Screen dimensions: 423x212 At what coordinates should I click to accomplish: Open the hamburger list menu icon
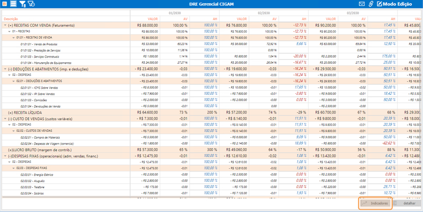[13, 4]
